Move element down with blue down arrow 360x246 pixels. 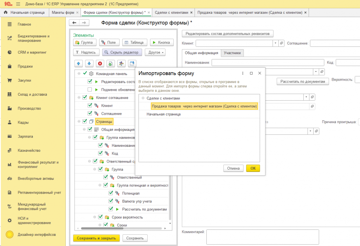(x=89, y=63)
